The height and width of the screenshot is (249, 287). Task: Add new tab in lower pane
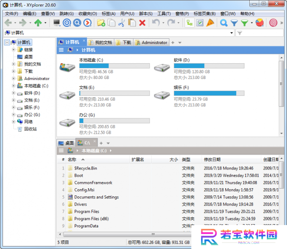(101, 143)
